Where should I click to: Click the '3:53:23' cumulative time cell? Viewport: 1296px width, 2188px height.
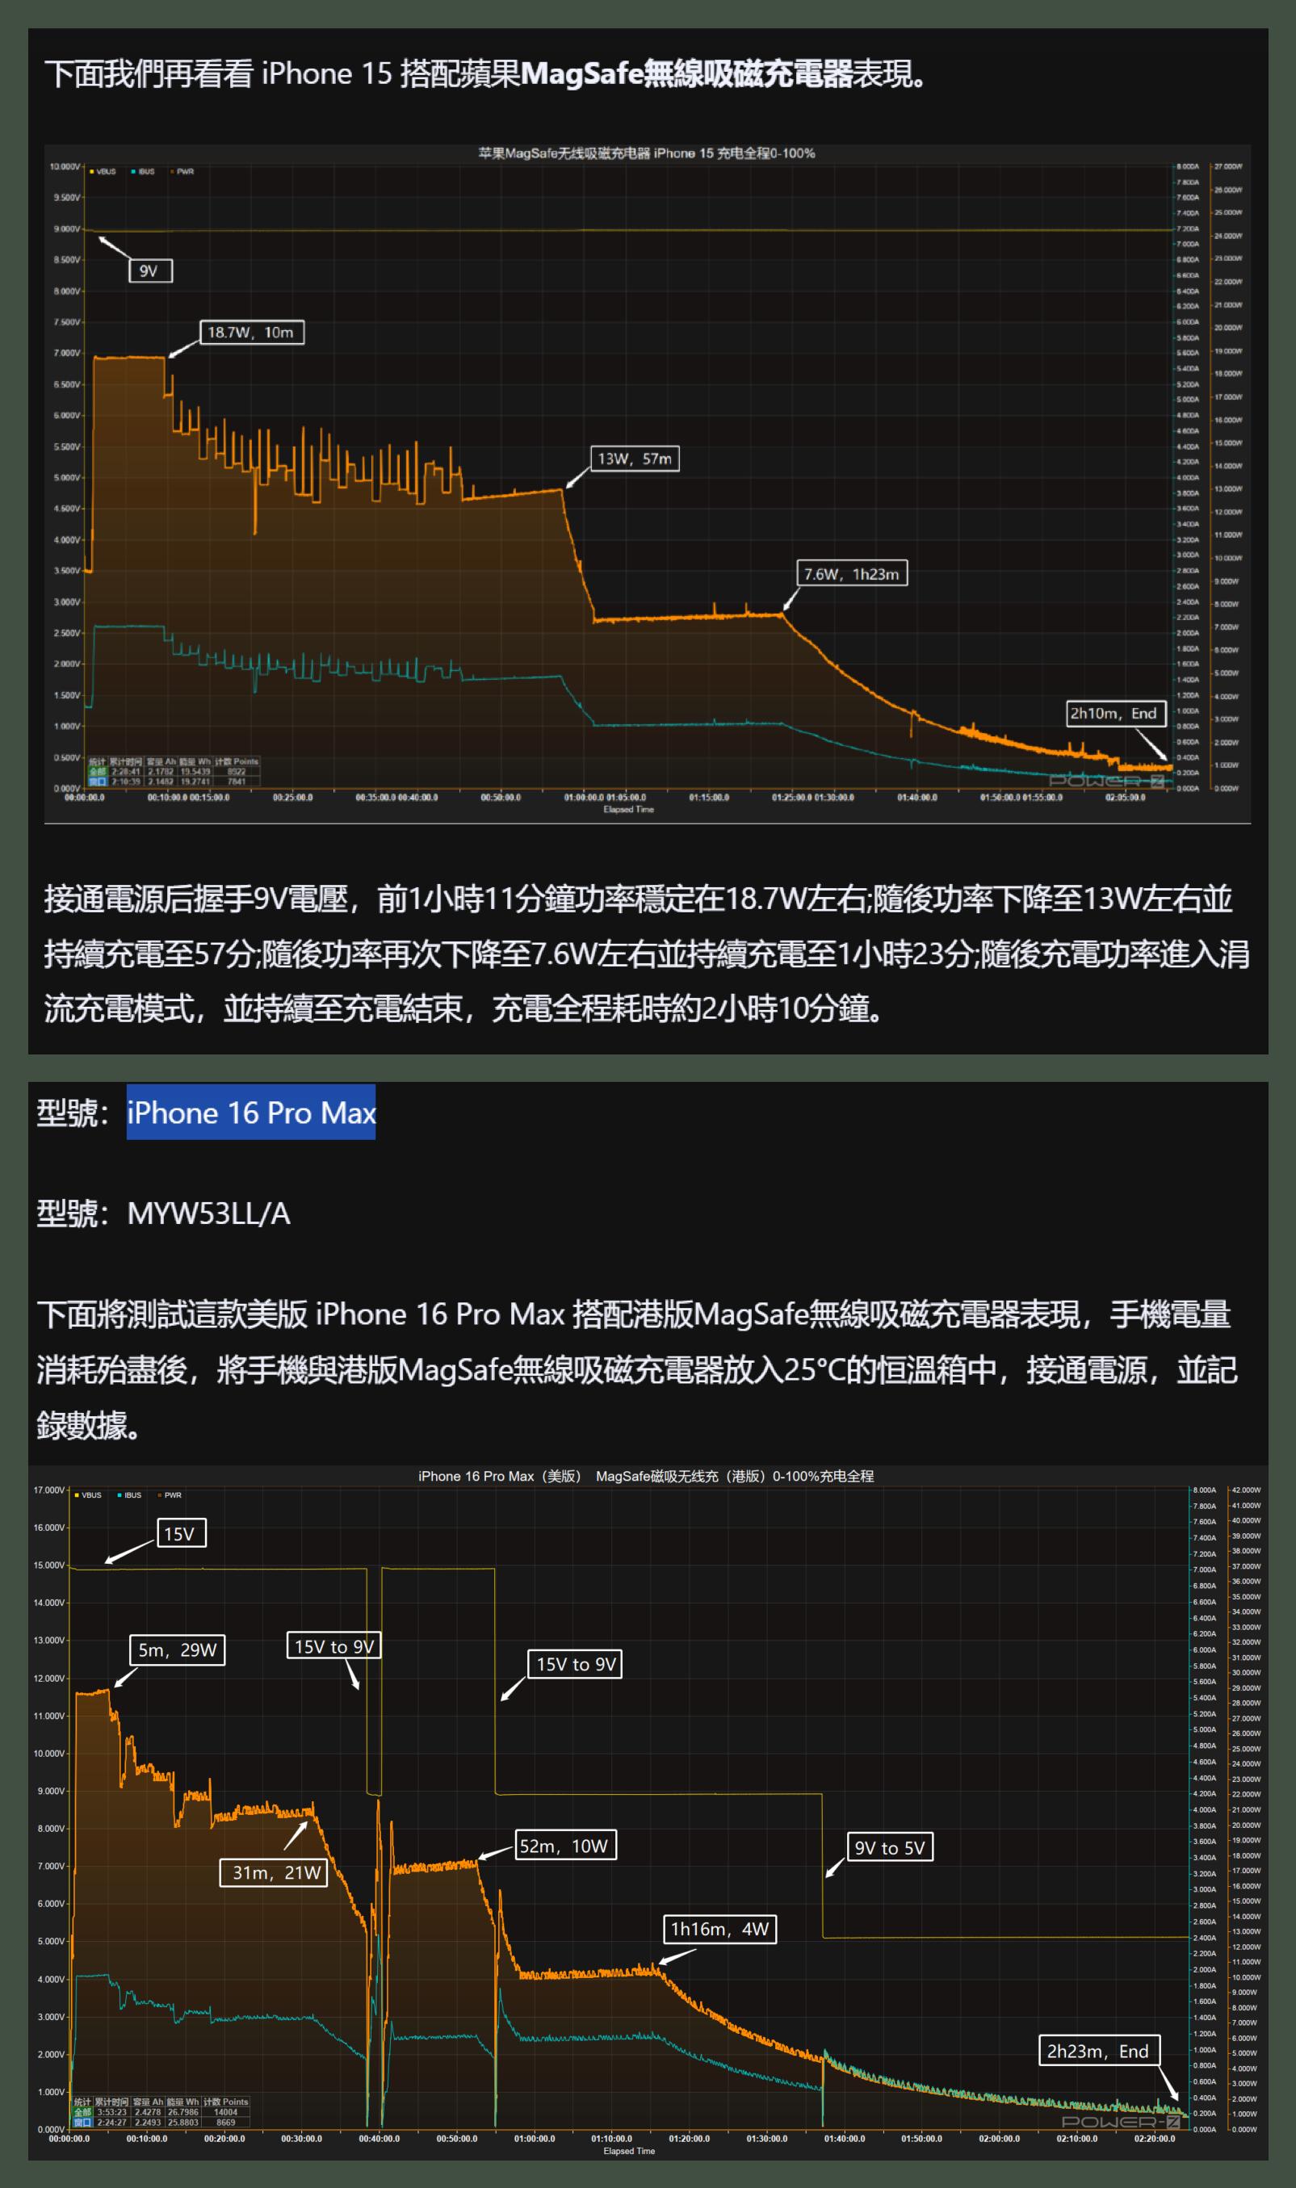(x=111, y=2112)
